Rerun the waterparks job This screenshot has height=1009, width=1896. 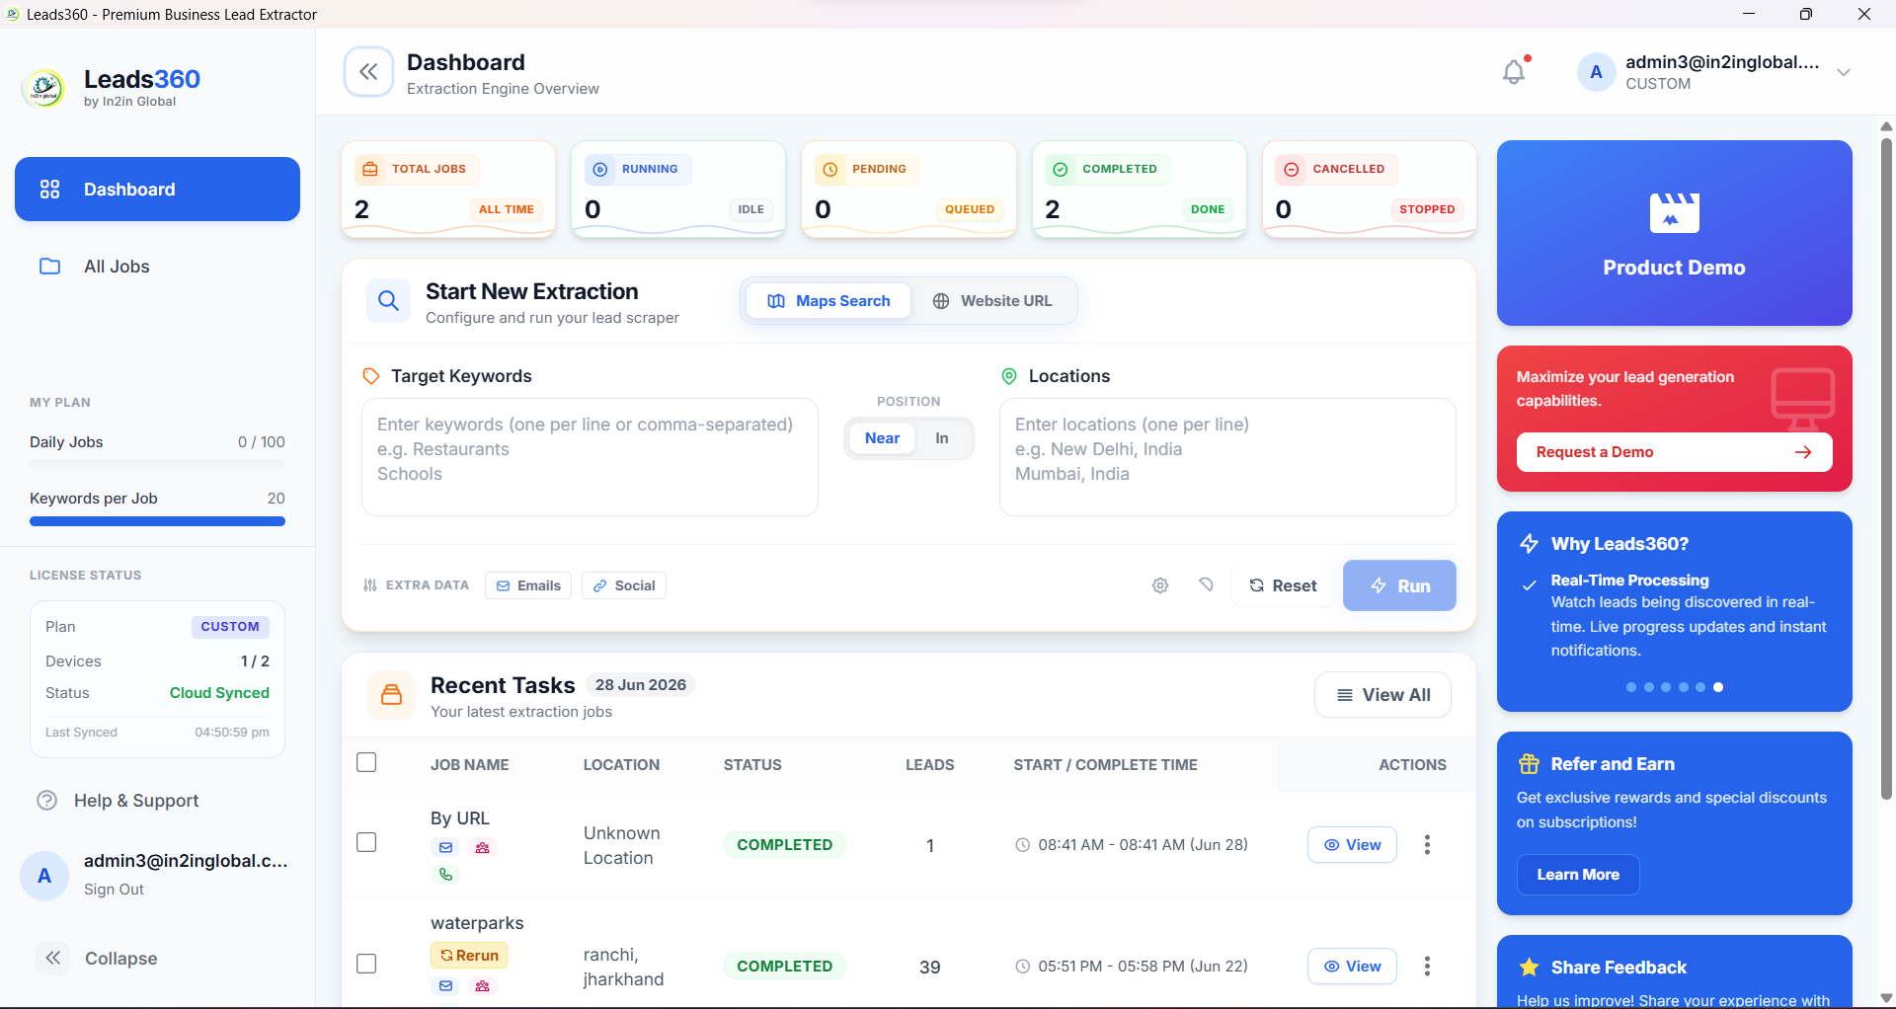coord(469,956)
